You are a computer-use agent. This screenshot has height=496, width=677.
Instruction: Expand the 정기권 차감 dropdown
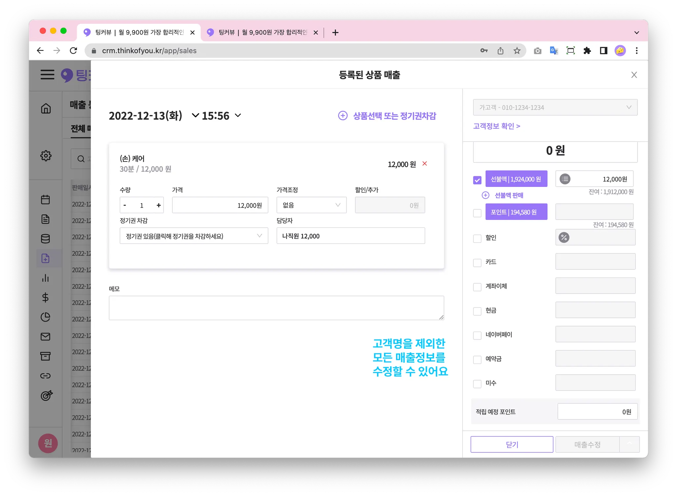point(194,236)
